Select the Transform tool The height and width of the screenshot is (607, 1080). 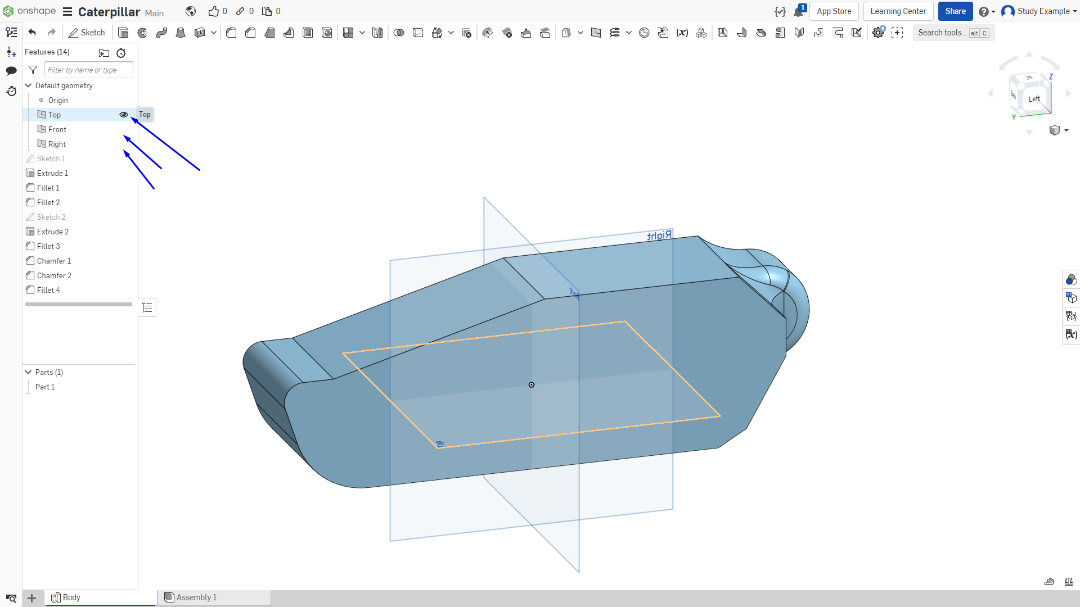coord(437,33)
